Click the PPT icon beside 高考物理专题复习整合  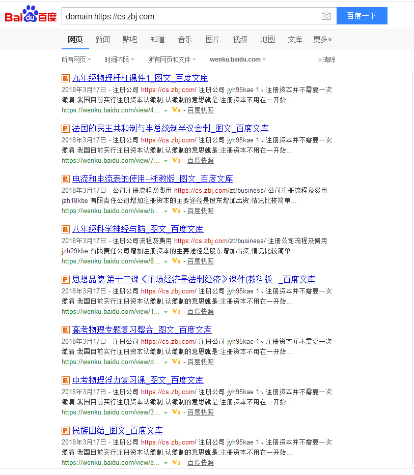[66, 330]
